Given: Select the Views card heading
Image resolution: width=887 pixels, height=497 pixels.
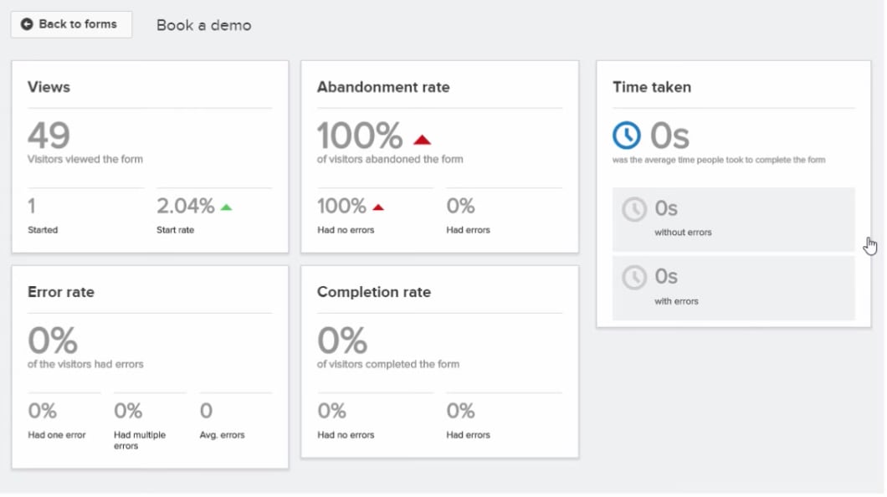Looking at the screenshot, I should [x=49, y=87].
